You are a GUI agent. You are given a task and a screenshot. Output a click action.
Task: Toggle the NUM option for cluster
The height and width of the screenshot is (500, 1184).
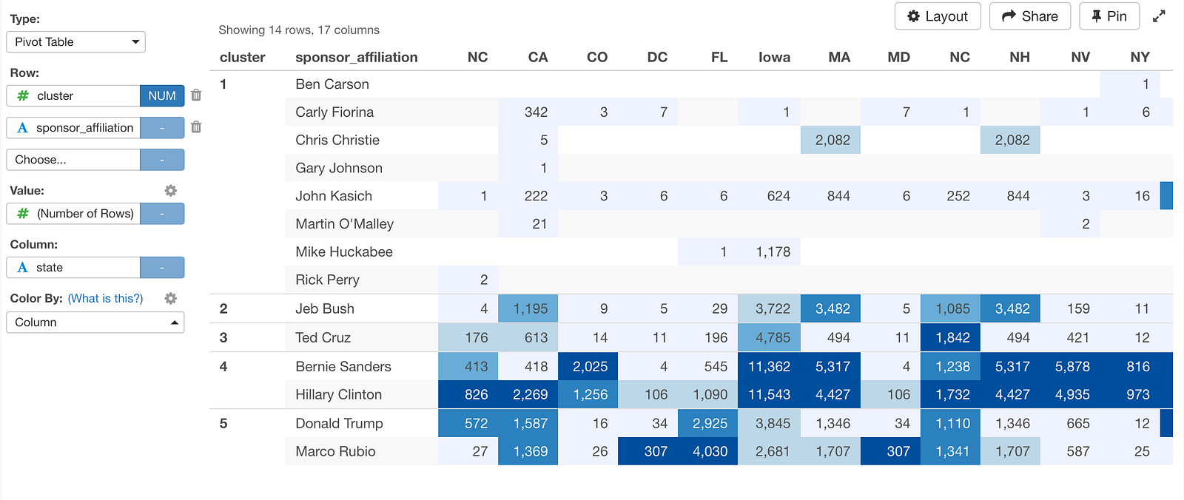[162, 96]
